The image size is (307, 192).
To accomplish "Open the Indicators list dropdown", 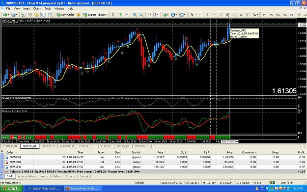I will (166, 15).
